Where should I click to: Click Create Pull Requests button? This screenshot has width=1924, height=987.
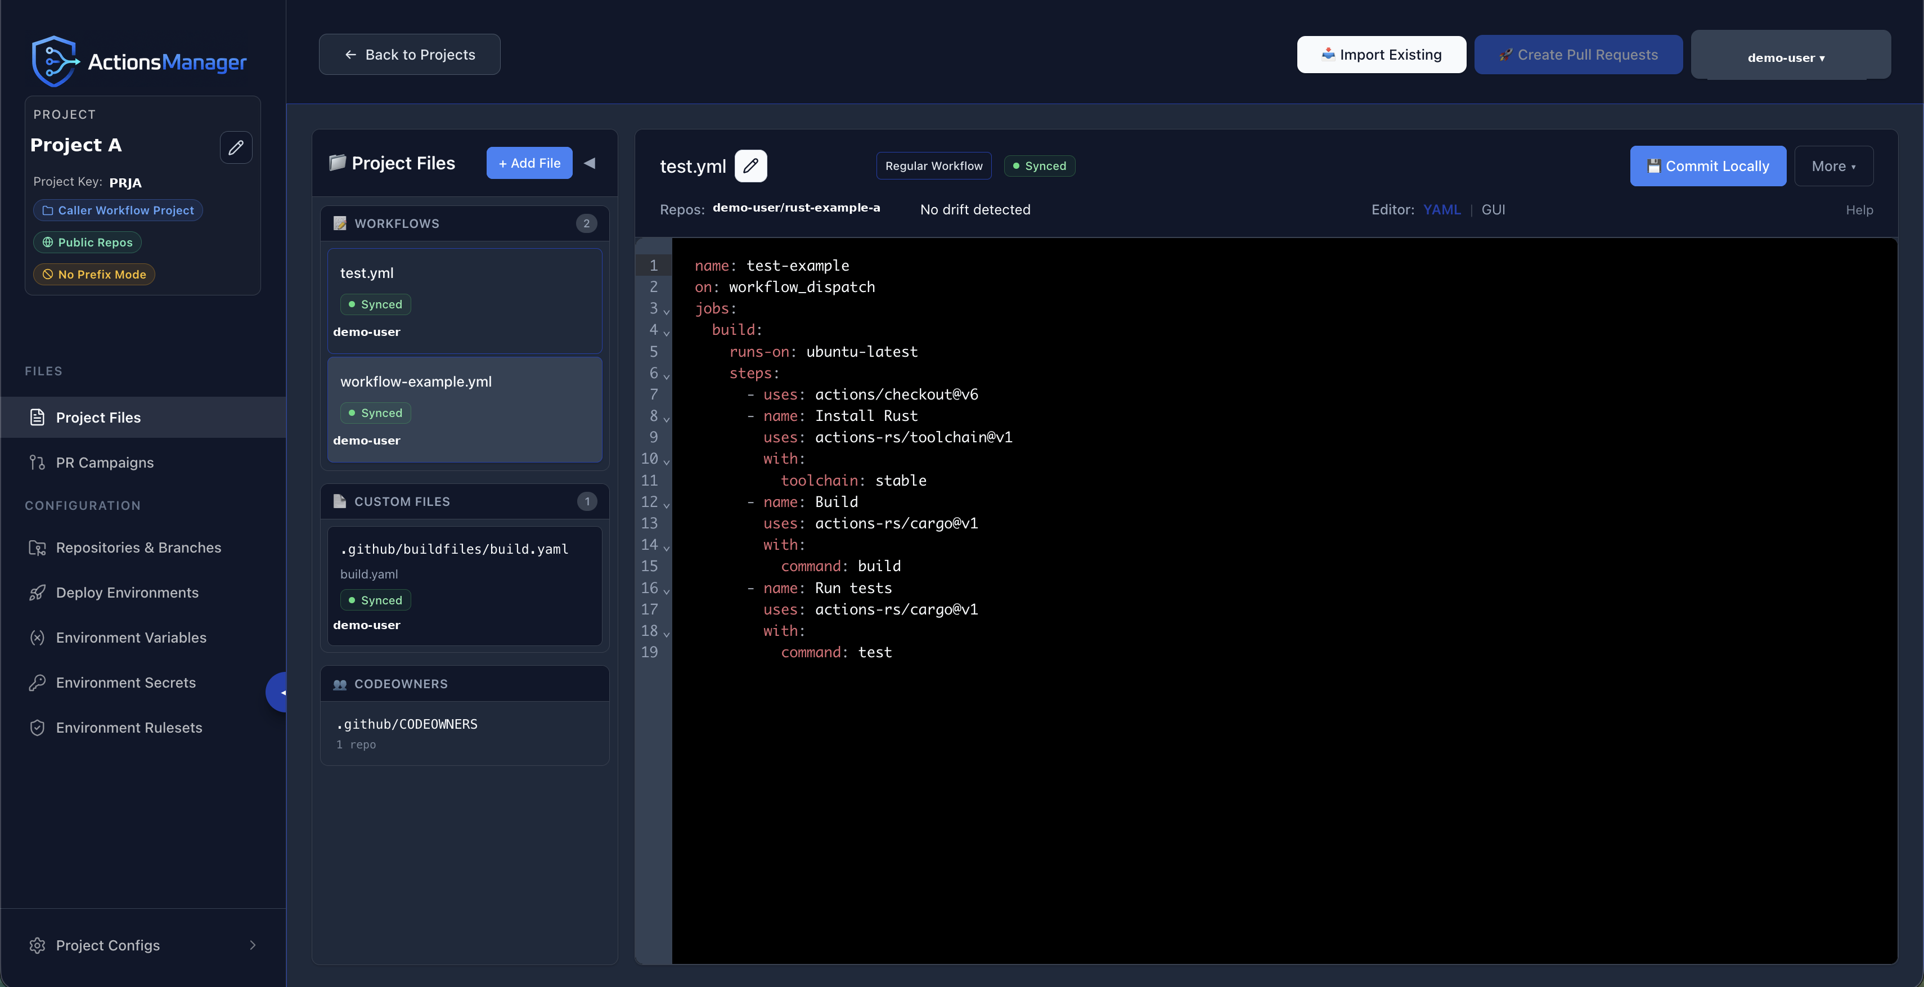click(1578, 55)
